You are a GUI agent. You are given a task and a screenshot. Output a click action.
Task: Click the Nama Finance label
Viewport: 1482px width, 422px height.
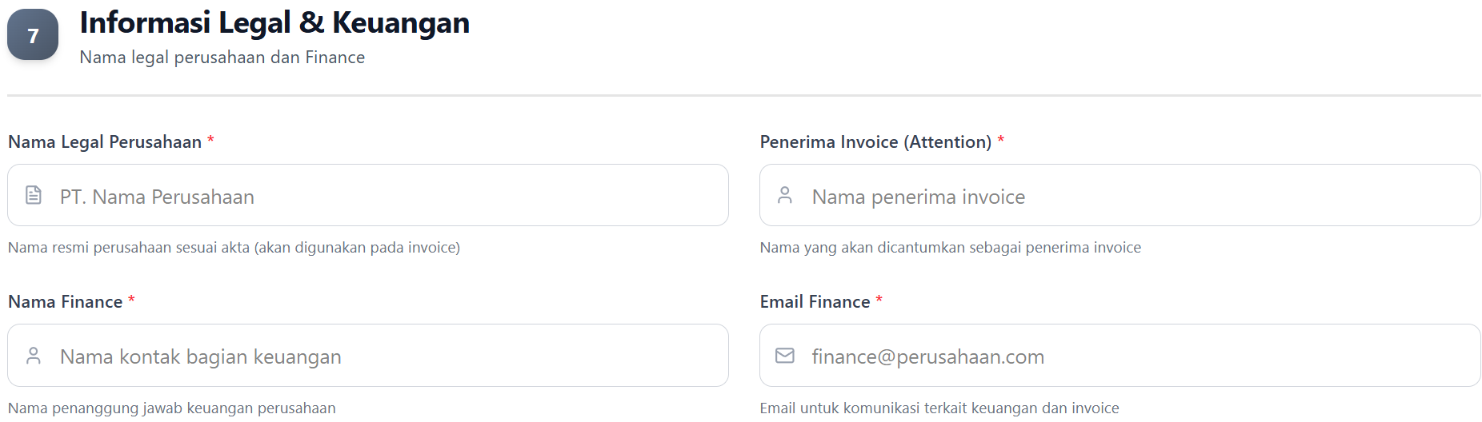tap(66, 302)
